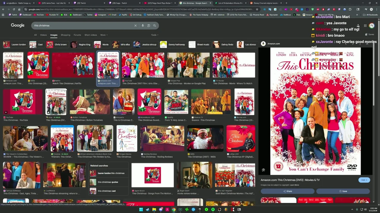Click related search 'lauren london this christmas'
The image size is (380, 213).
tap(108, 173)
